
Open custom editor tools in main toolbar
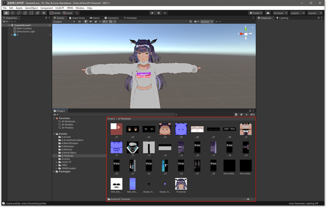click(44, 13)
